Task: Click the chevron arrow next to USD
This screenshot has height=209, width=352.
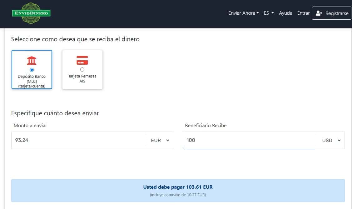Action: click(x=339, y=140)
